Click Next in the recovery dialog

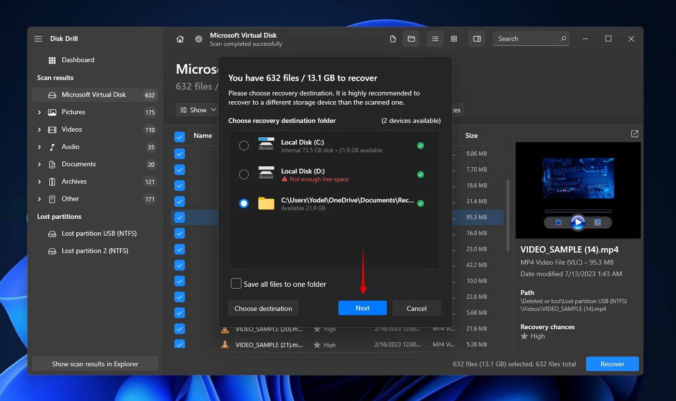(363, 308)
